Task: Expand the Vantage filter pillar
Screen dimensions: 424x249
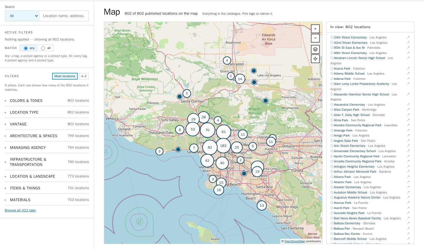Action: [47, 124]
